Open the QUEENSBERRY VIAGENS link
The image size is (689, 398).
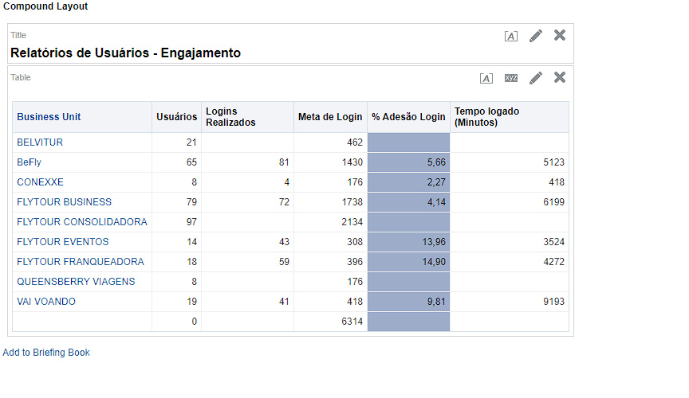[x=76, y=281]
